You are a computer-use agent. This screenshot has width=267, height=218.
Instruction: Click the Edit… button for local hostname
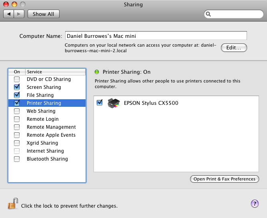(234, 48)
